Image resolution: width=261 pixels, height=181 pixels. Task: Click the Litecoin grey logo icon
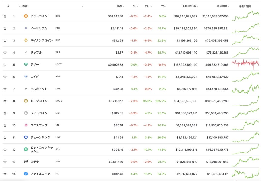pyautogui.click(x=26, y=113)
